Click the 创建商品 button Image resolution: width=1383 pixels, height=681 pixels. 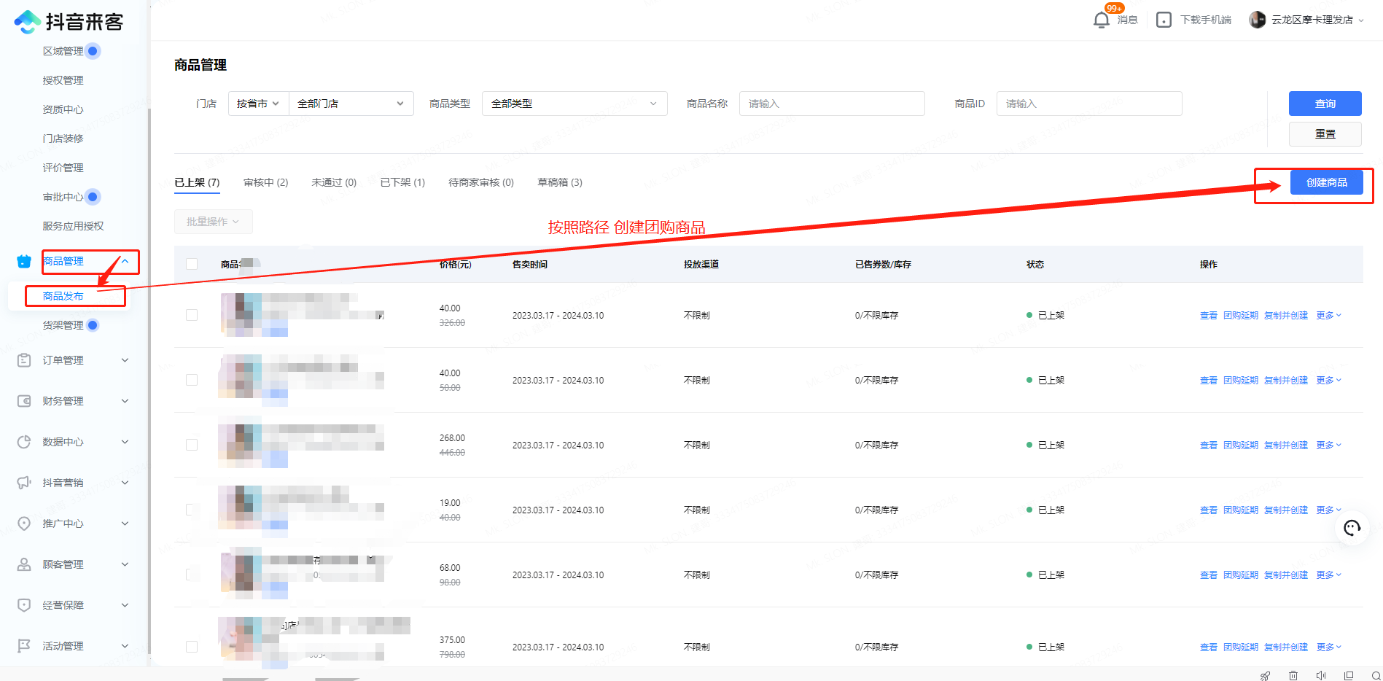pos(1326,182)
